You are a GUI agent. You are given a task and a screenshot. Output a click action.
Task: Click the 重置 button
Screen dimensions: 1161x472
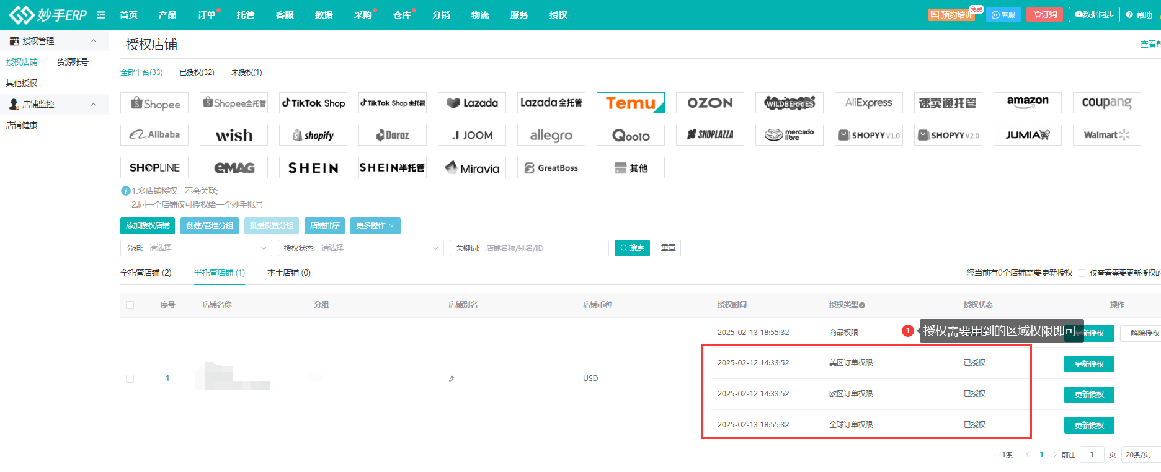[x=668, y=248]
